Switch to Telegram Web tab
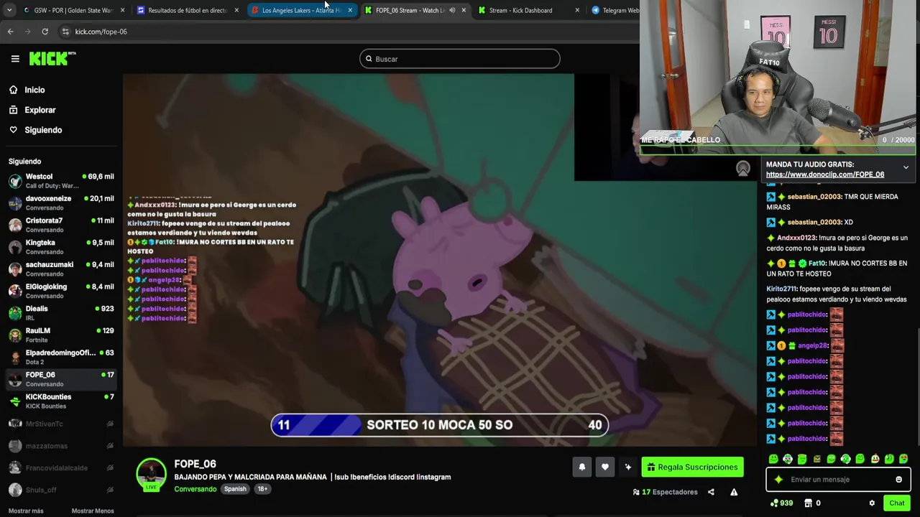The image size is (920, 517). click(x=615, y=10)
